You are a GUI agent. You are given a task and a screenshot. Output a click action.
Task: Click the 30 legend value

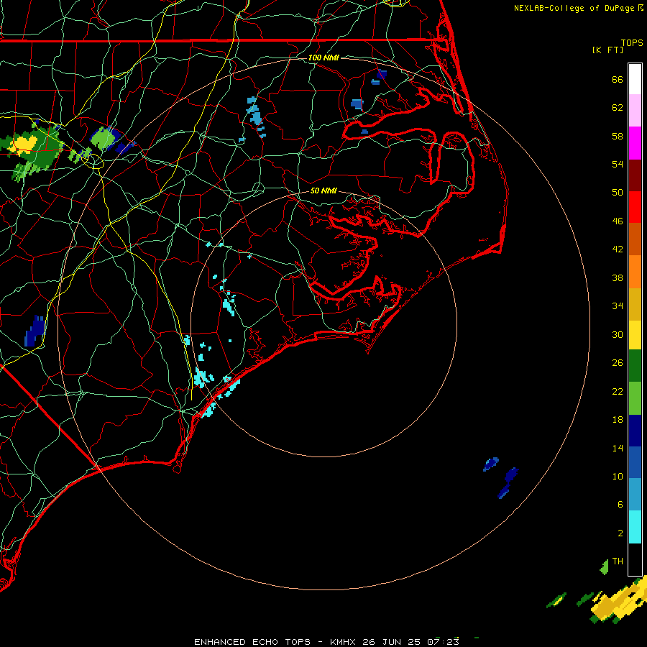coord(618,334)
